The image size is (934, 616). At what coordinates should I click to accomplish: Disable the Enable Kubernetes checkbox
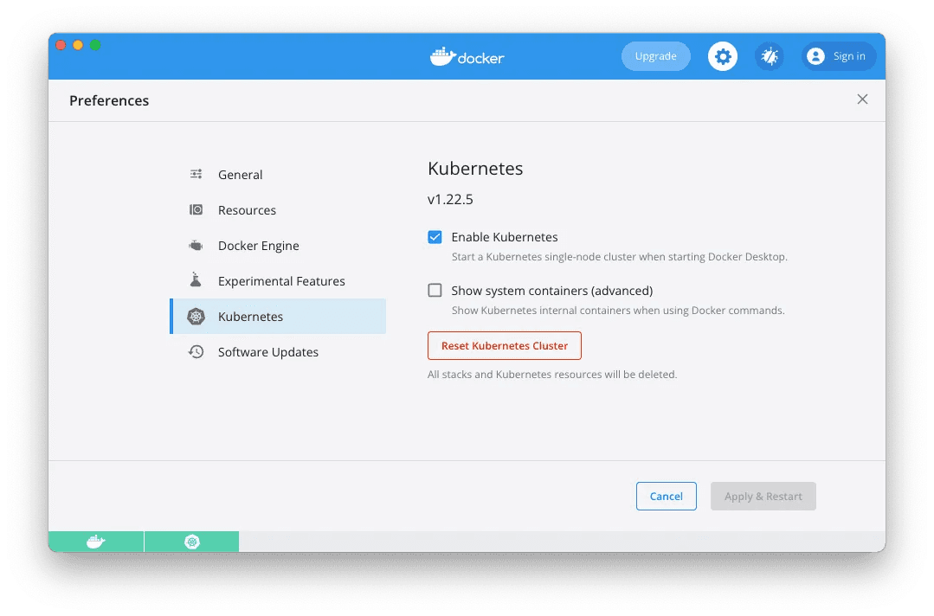(435, 237)
